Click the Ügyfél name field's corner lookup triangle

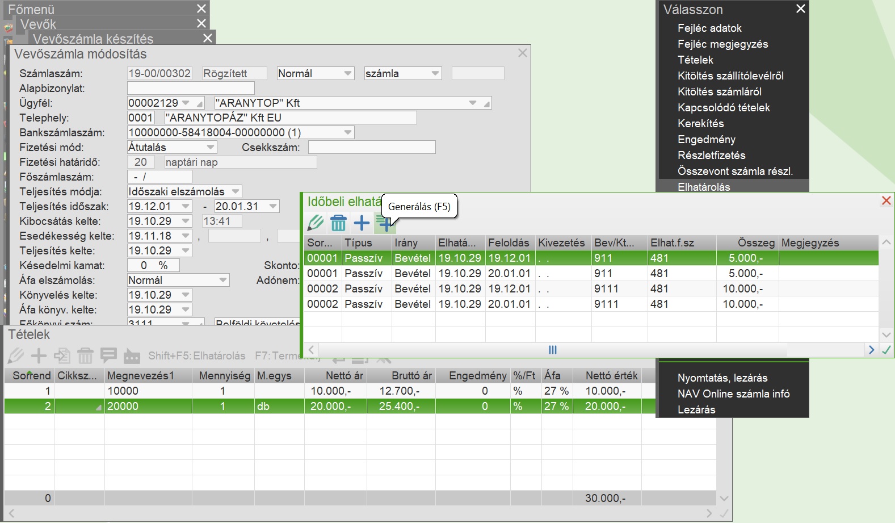pos(487,104)
